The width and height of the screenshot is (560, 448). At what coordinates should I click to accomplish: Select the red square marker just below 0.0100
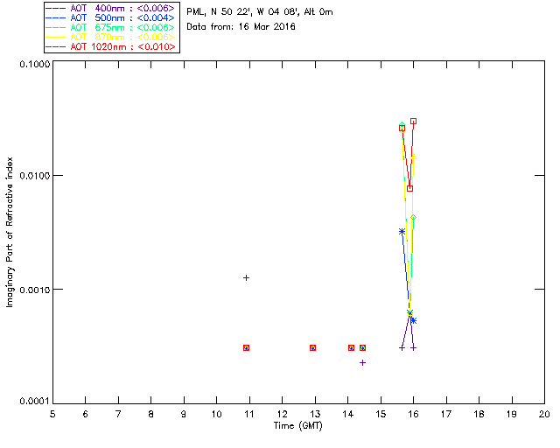pyautogui.click(x=409, y=188)
